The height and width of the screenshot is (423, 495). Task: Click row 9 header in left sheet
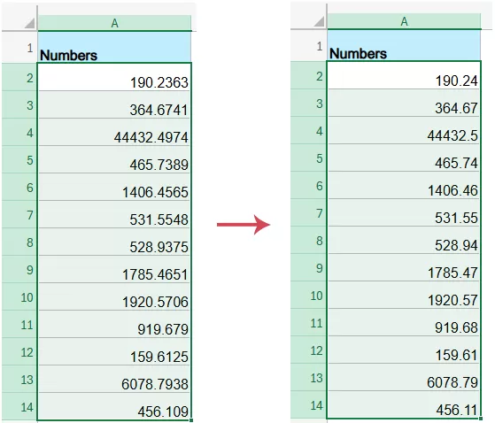point(19,269)
